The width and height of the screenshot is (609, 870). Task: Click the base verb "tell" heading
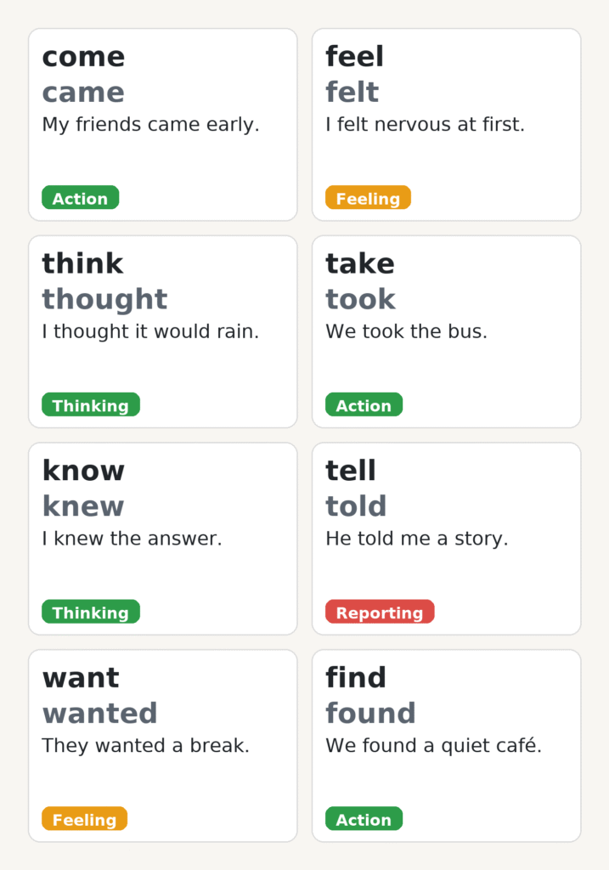tap(351, 471)
